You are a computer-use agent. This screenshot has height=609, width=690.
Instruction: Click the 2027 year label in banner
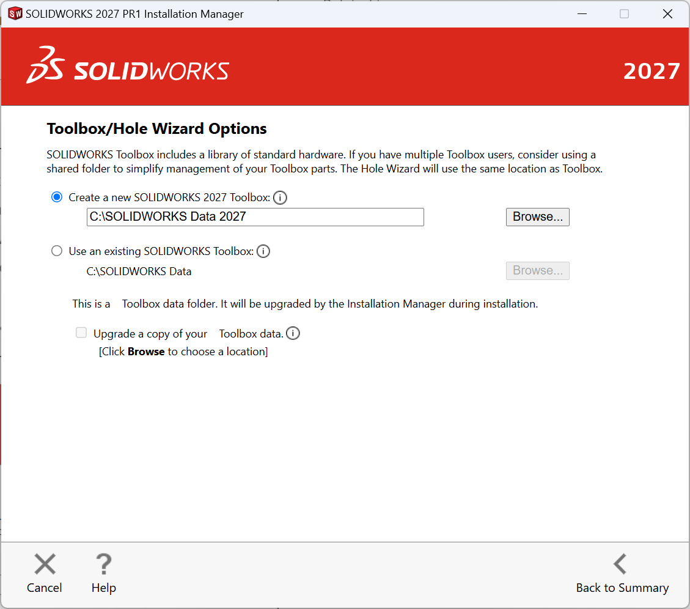pyautogui.click(x=651, y=72)
